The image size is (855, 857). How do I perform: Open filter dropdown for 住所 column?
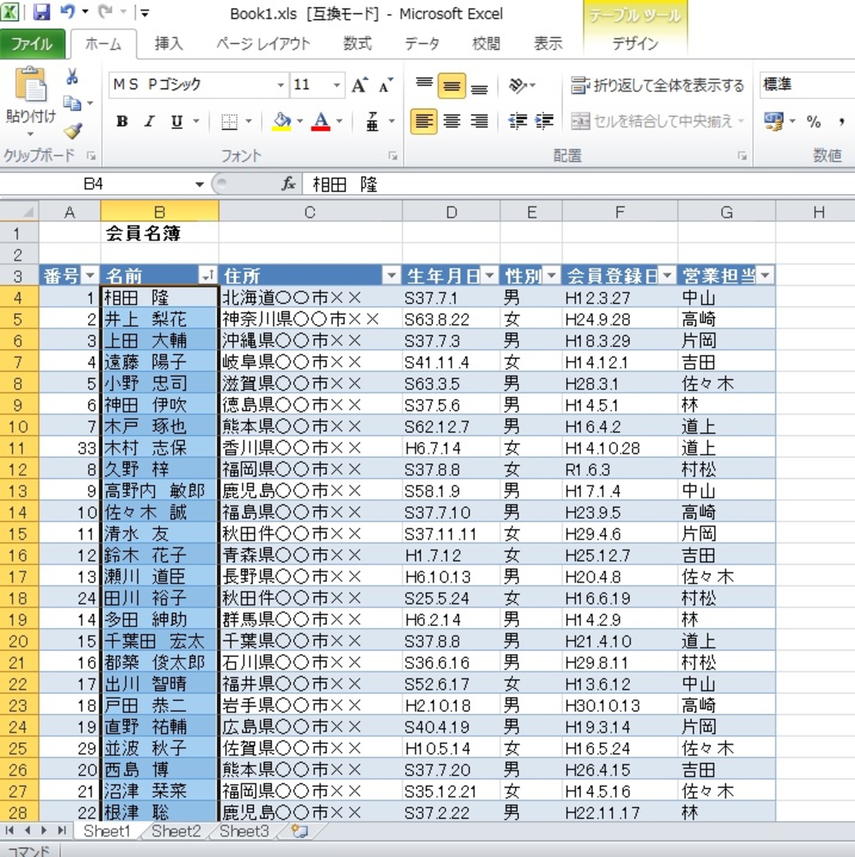tap(392, 276)
